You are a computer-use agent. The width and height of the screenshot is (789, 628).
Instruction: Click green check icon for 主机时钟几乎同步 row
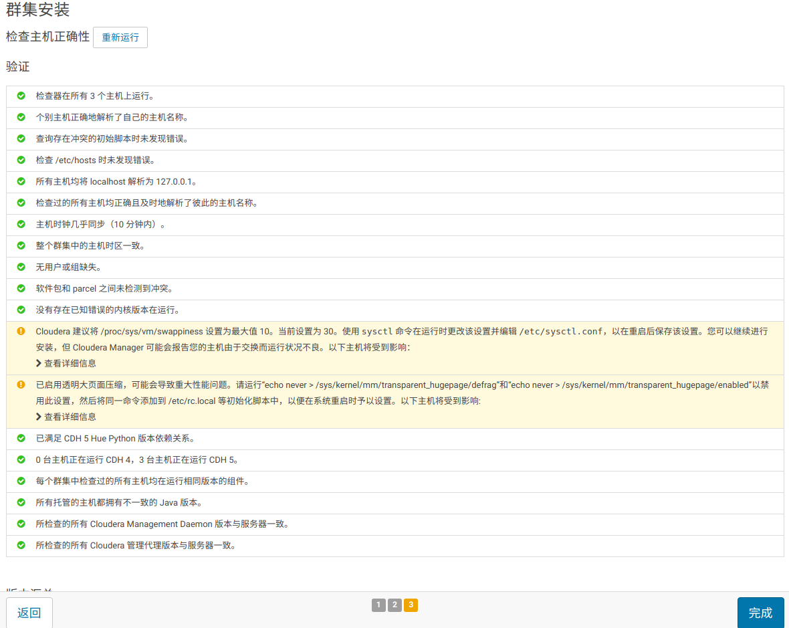click(x=21, y=224)
